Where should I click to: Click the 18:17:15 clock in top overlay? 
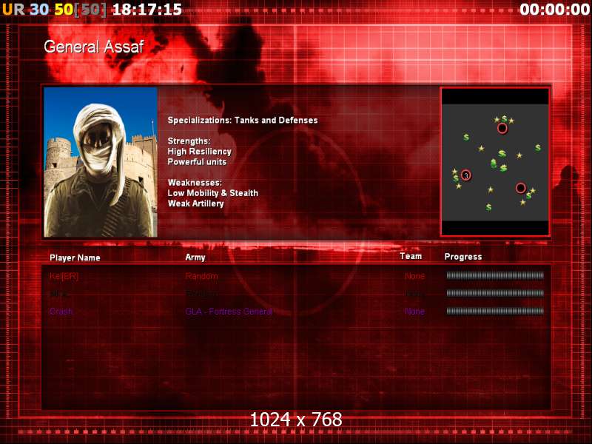(147, 10)
